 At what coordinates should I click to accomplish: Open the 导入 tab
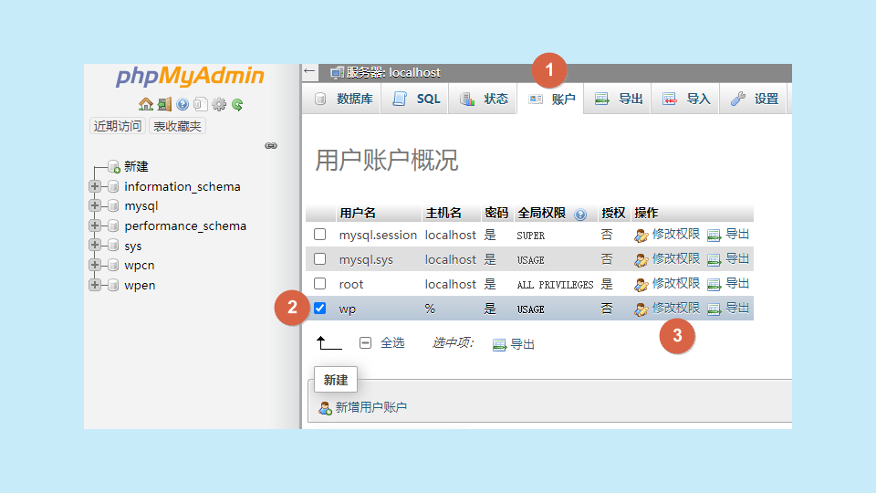pyautogui.click(x=685, y=99)
